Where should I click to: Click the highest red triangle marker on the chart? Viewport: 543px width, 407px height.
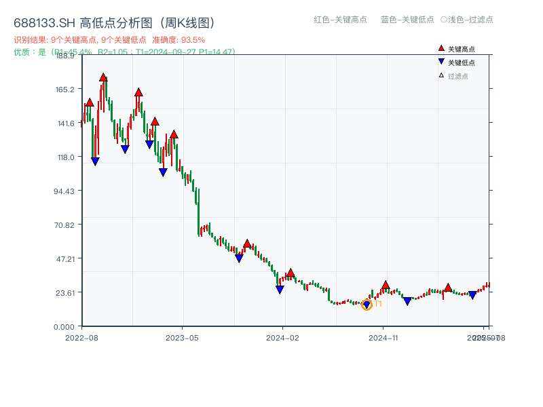102,78
